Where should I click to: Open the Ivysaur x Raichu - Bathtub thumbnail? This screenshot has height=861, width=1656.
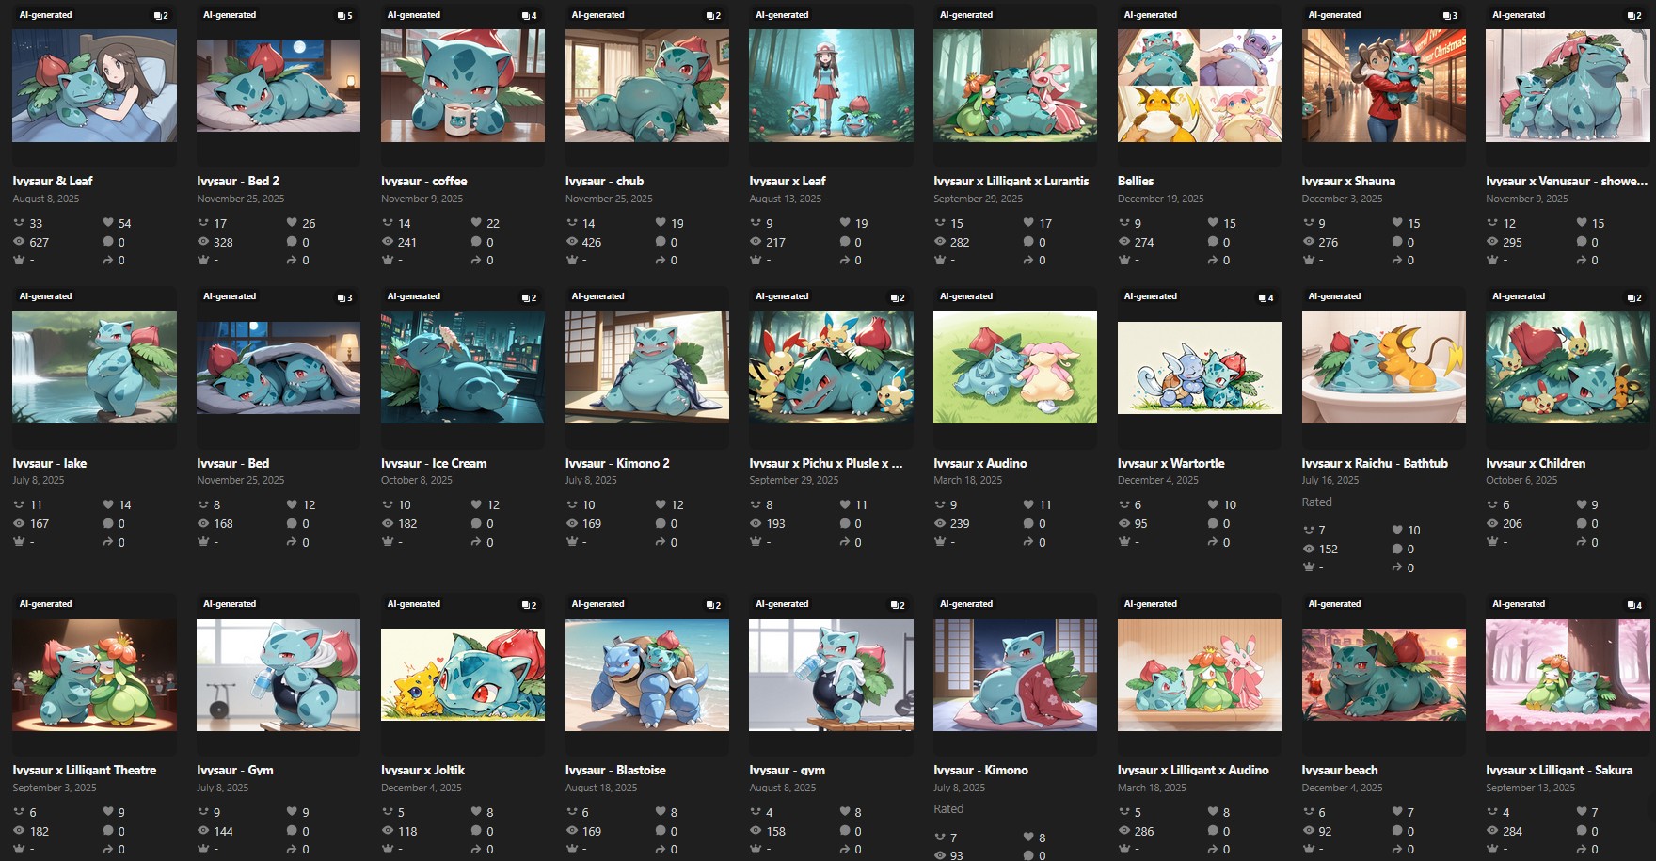[1384, 367]
